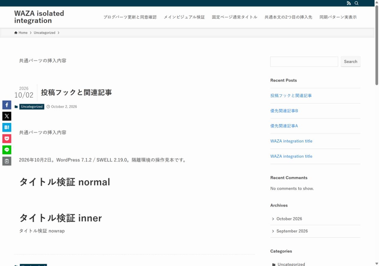Open 固定ページ通常タイトル menu item
This screenshot has height=266, width=379.
[235, 17]
